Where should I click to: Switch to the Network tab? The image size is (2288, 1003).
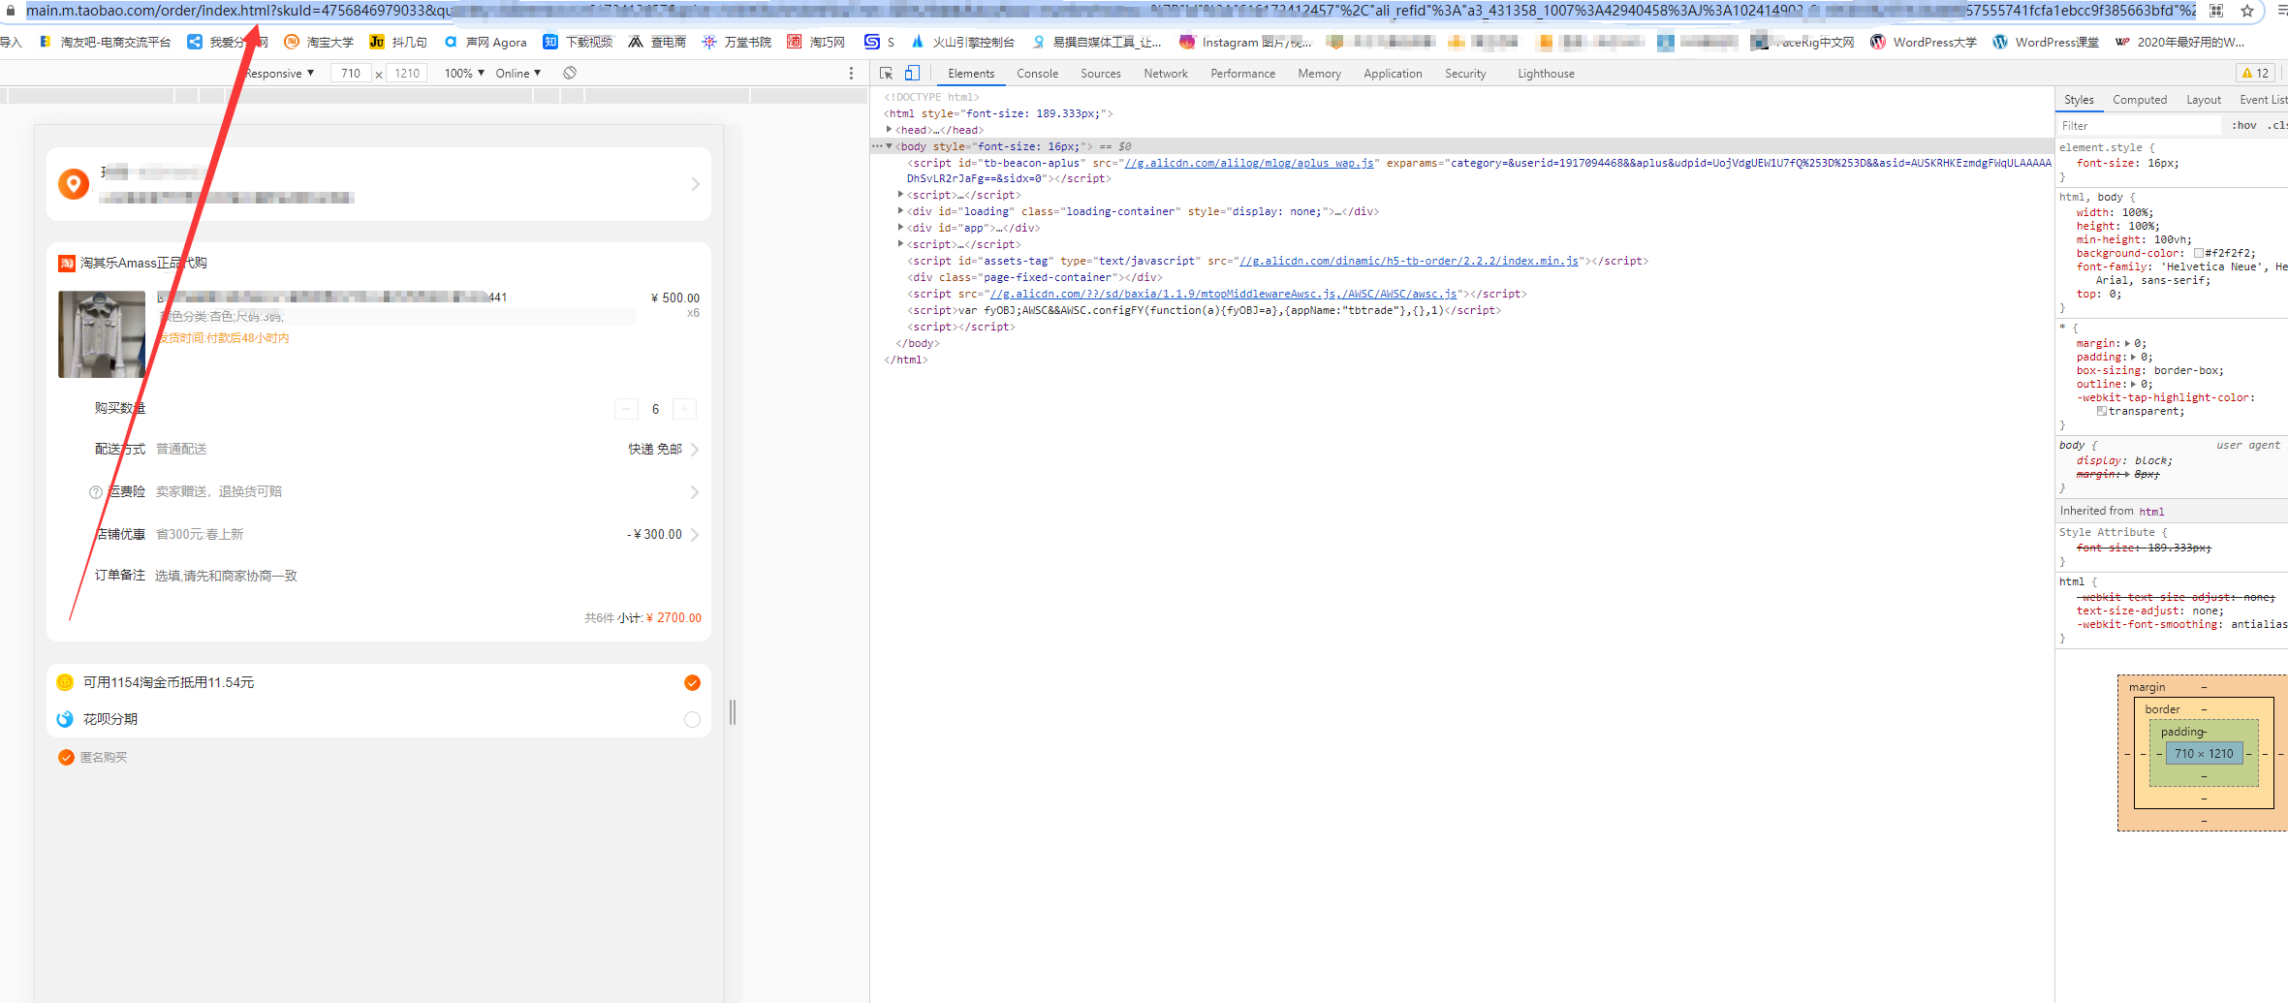[1166, 74]
